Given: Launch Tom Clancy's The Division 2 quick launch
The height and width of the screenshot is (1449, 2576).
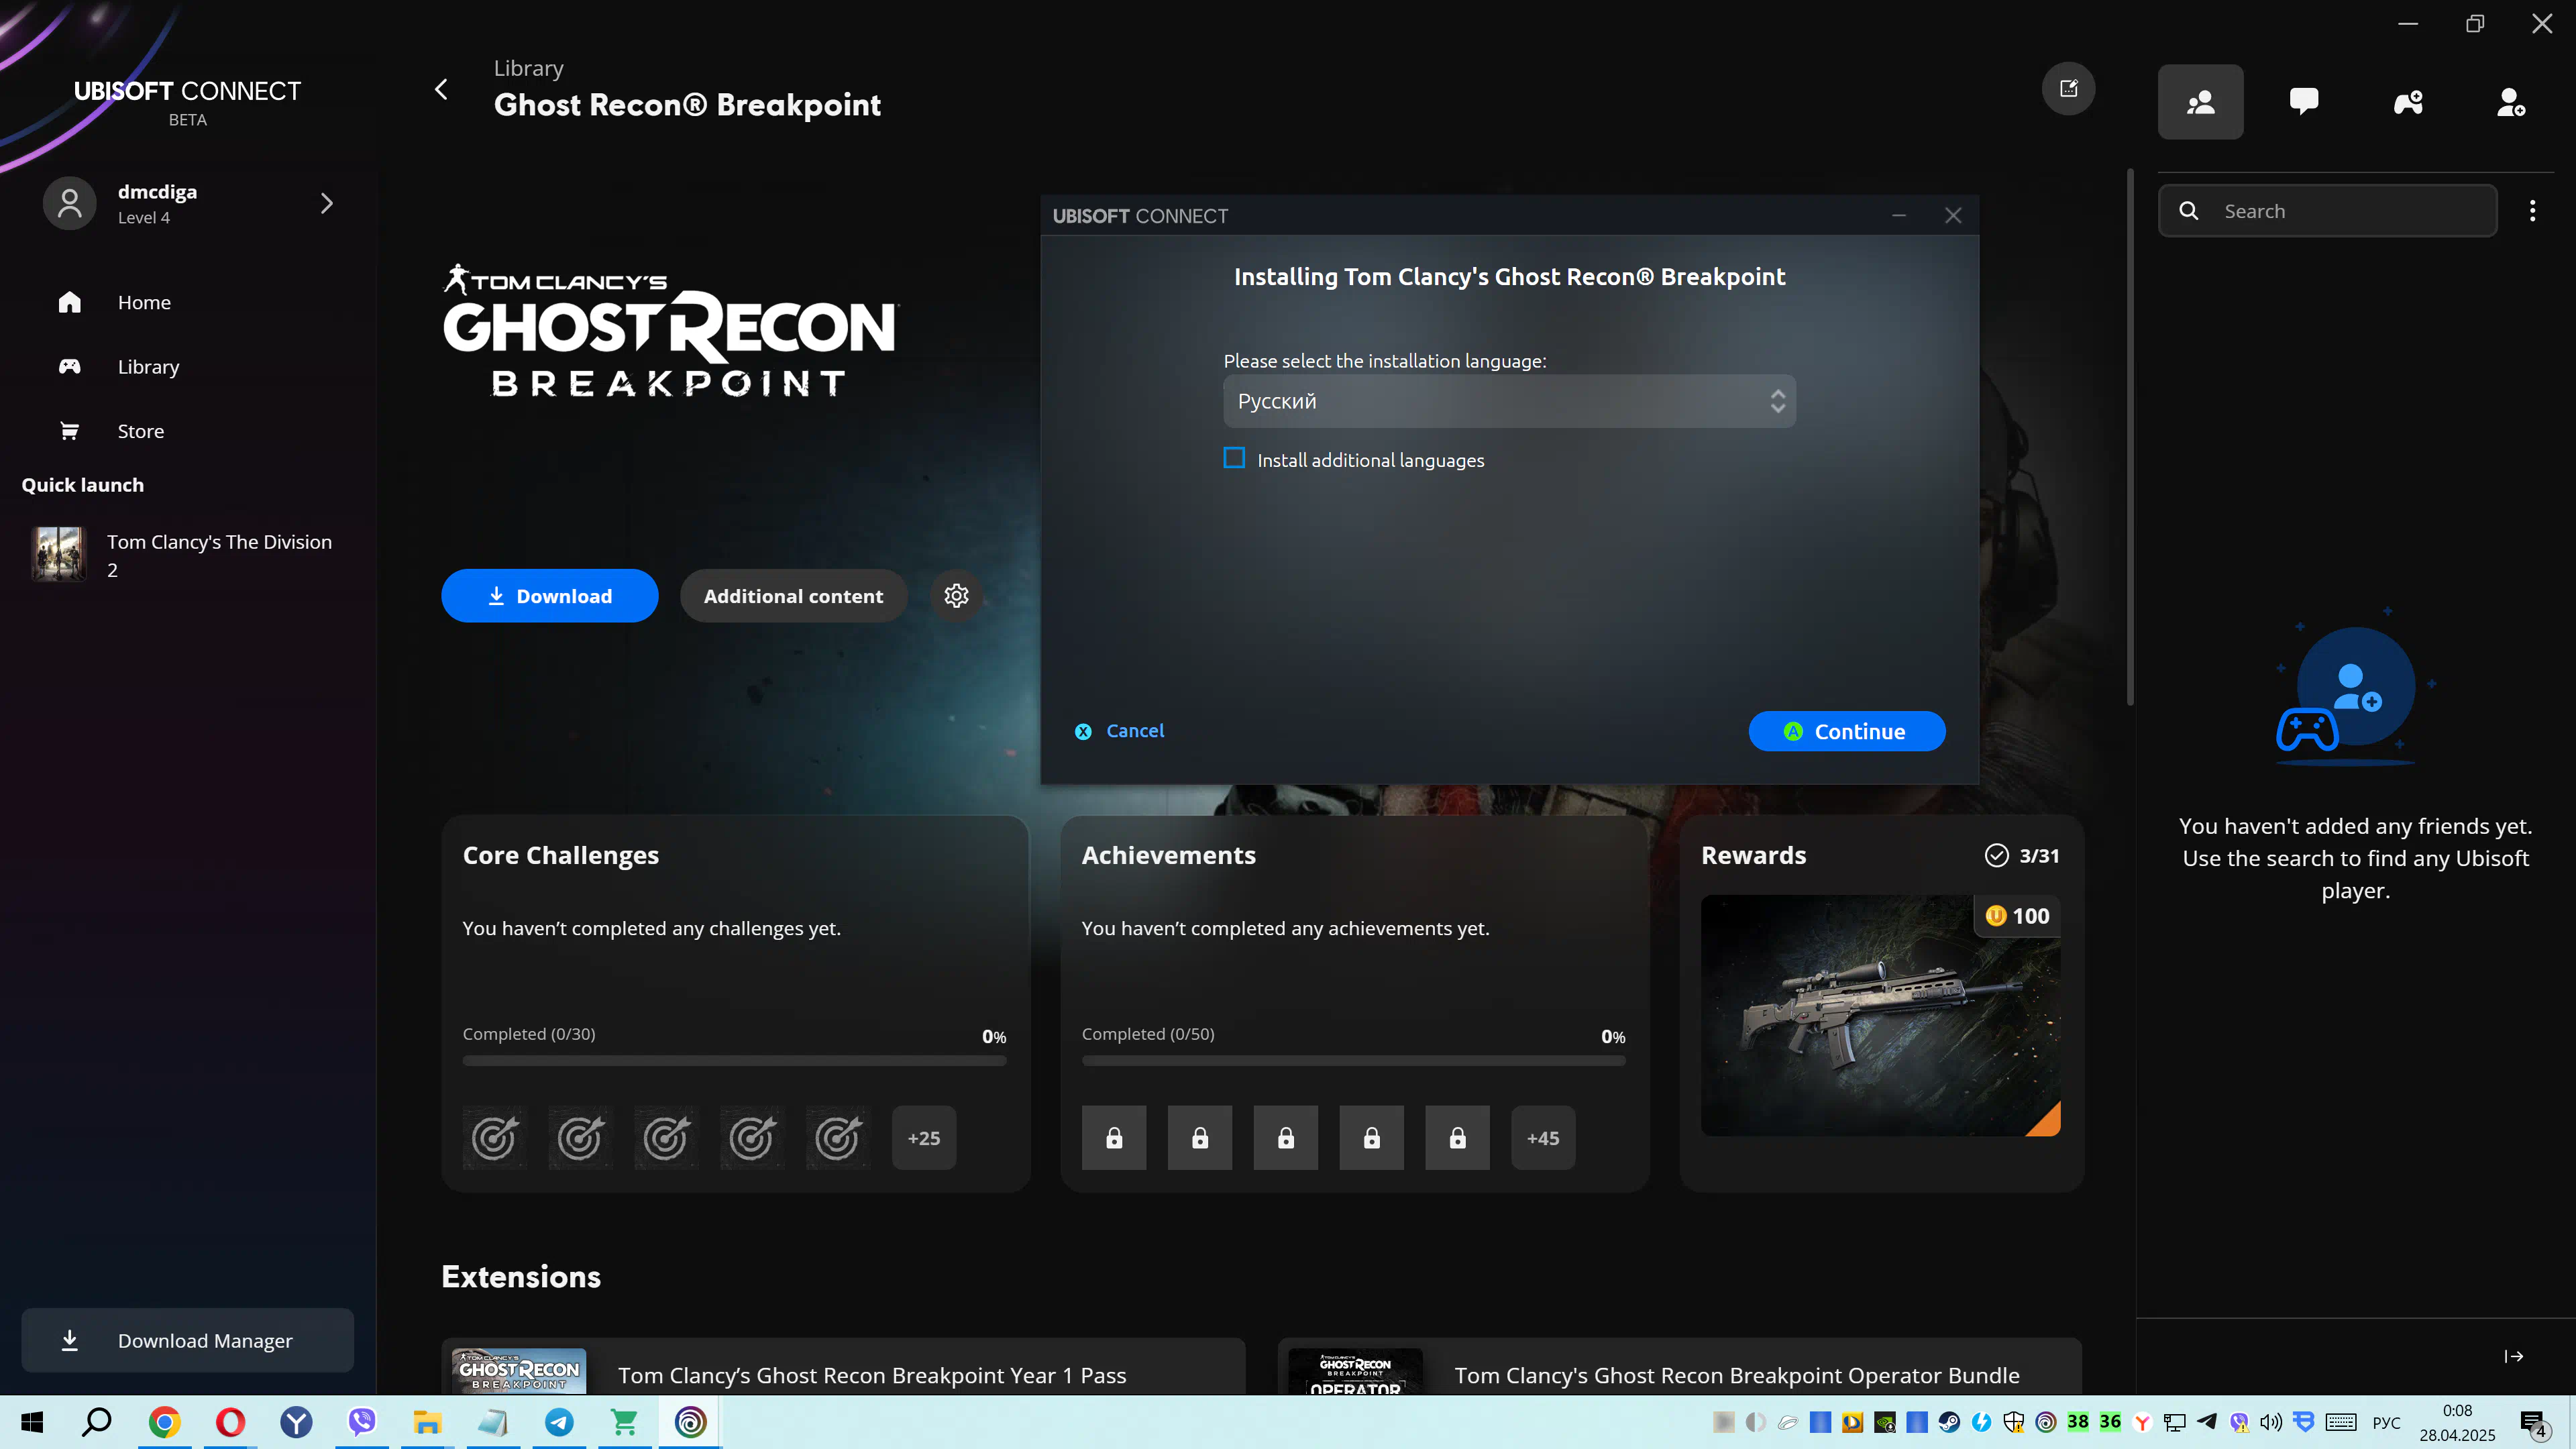Looking at the screenshot, I should click(x=187, y=555).
